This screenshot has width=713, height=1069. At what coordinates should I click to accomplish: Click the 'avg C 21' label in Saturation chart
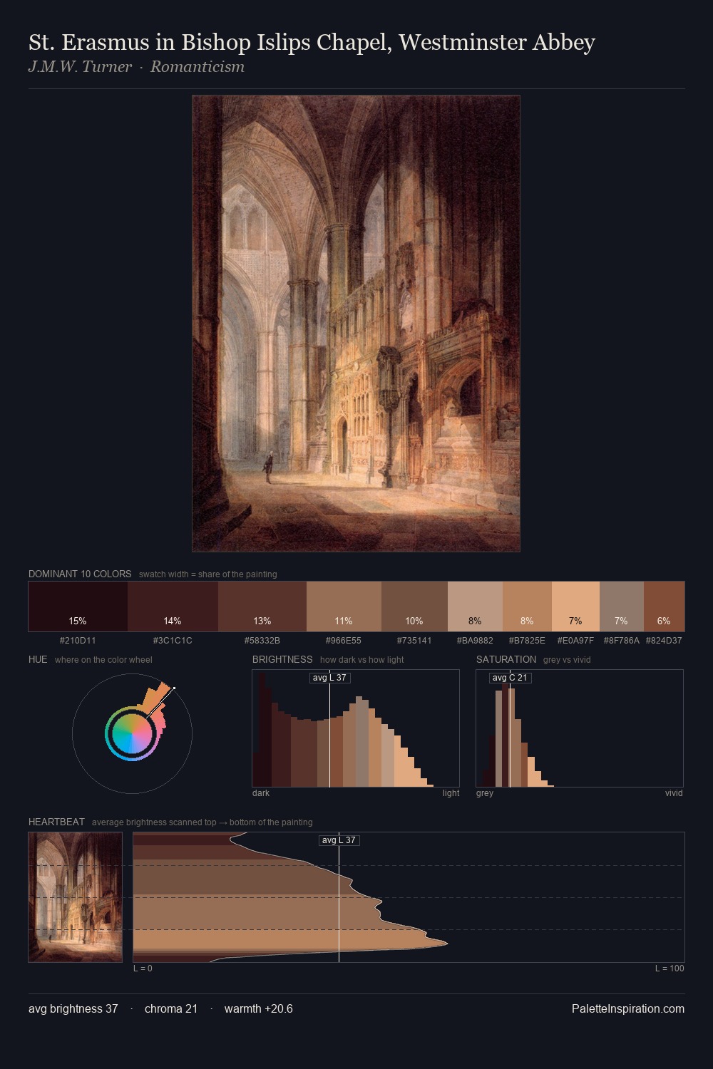tap(510, 678)
